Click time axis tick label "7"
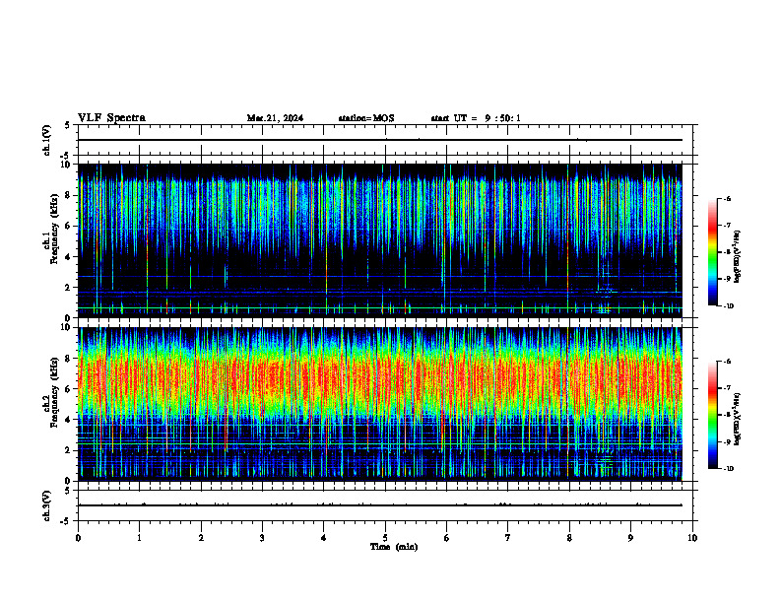The height and width of the screenshot is (603, 780). pyautogui.click(x=508, y=538)
